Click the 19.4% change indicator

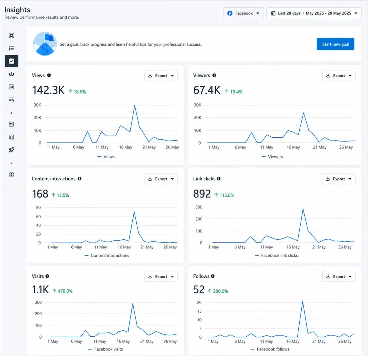pos(233,92)
